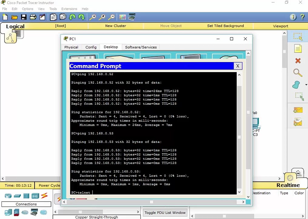This screenshot has width=308, height=219.
Task: Click command prompt scroll down arrow
Action: [239, 192]
